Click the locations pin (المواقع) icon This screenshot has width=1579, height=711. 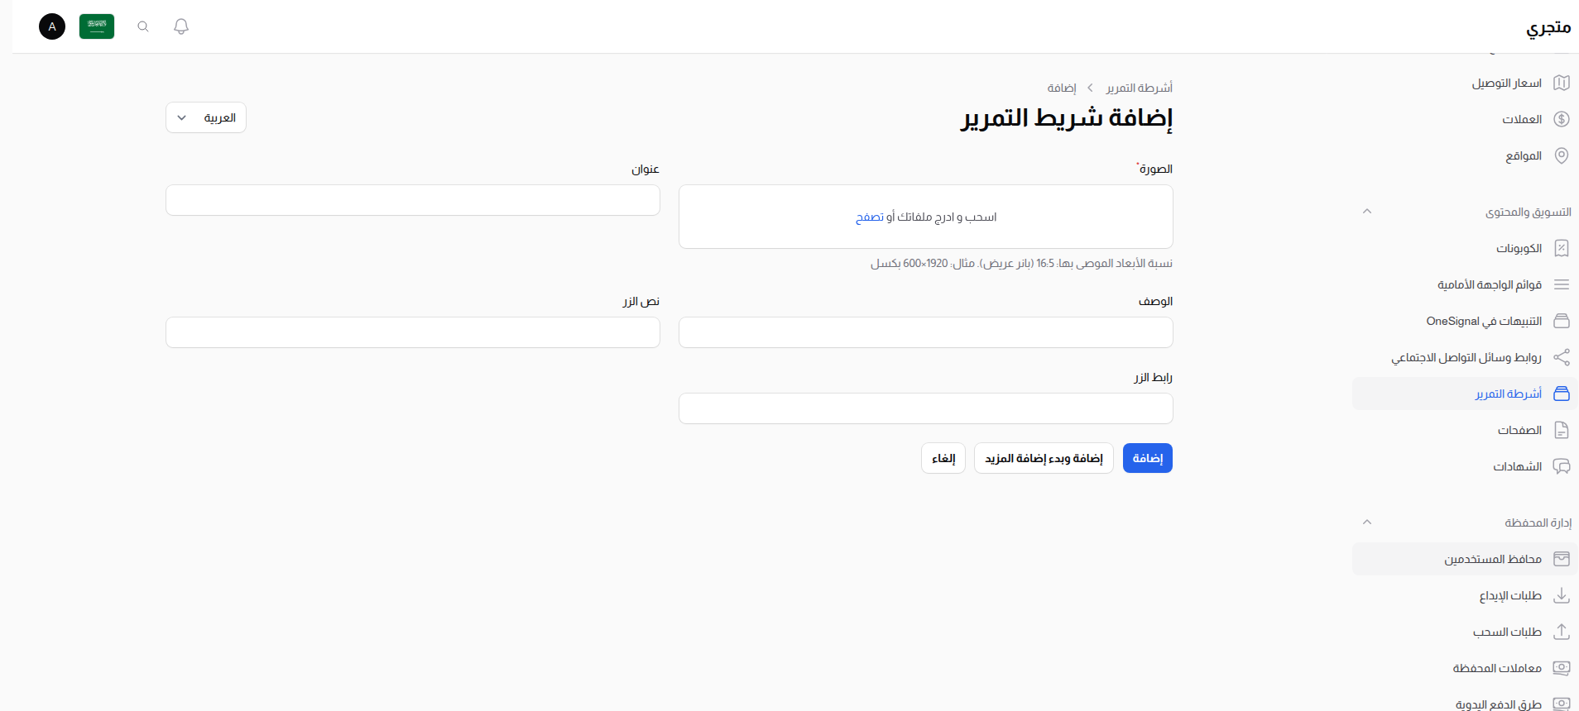1562,155
